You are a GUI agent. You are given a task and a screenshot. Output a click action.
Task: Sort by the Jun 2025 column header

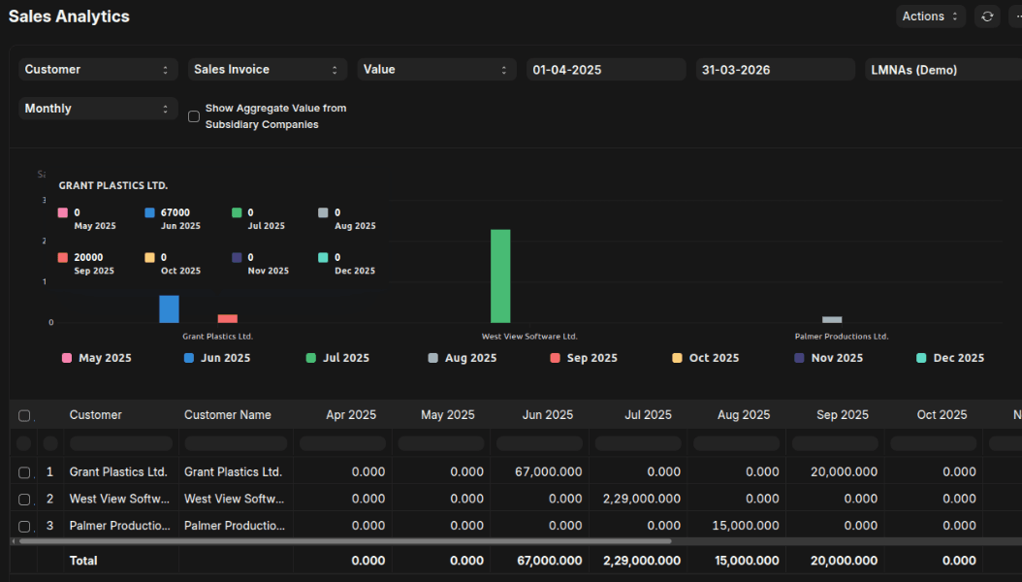[x=547, y=415]
